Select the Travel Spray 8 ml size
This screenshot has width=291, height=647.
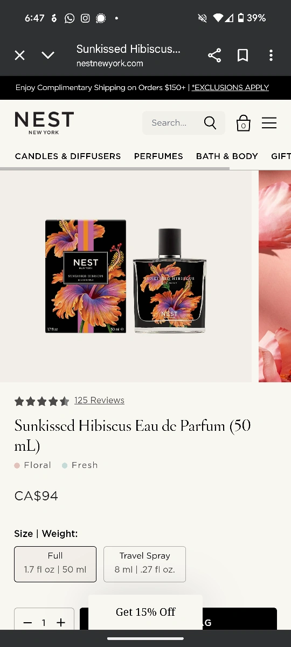click(144, 564)
